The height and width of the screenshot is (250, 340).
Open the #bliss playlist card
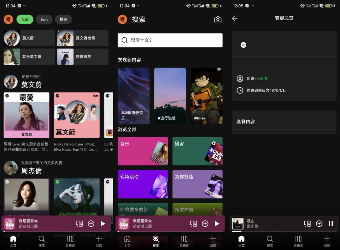pos(206,96)
